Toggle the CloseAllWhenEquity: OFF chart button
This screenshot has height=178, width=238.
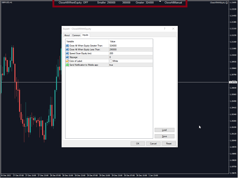tap(73, 3)
